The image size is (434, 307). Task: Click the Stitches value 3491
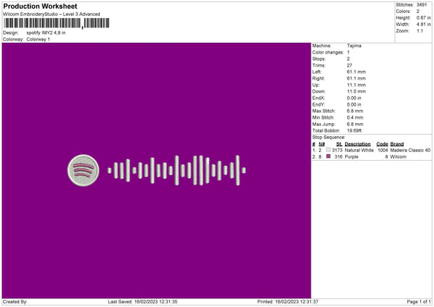click(x=422, y=5)
